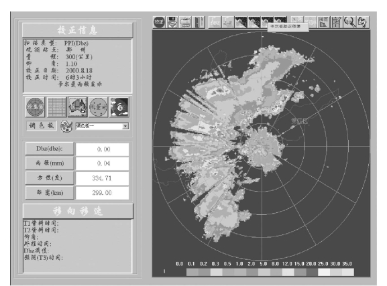Click the help question mark toolbar icon
Image resolution: width=387 pixels, height=286 pixels.
(363, 22)
